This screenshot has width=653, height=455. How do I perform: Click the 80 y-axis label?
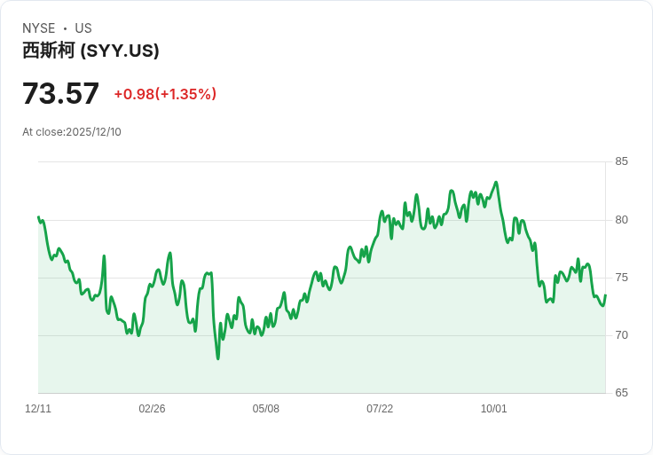point(621,220)
